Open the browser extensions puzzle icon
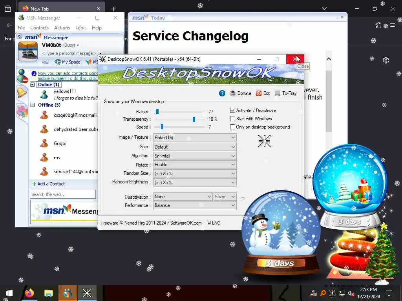The width and height of the screenshot is (402, 301). click(378, 25)
